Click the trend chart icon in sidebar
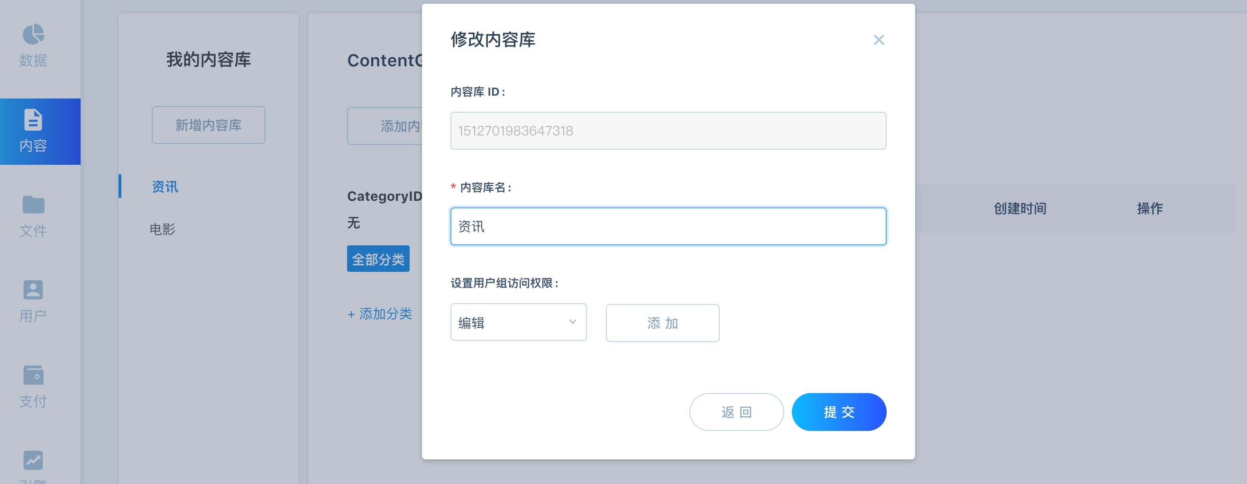 (33, 460)
